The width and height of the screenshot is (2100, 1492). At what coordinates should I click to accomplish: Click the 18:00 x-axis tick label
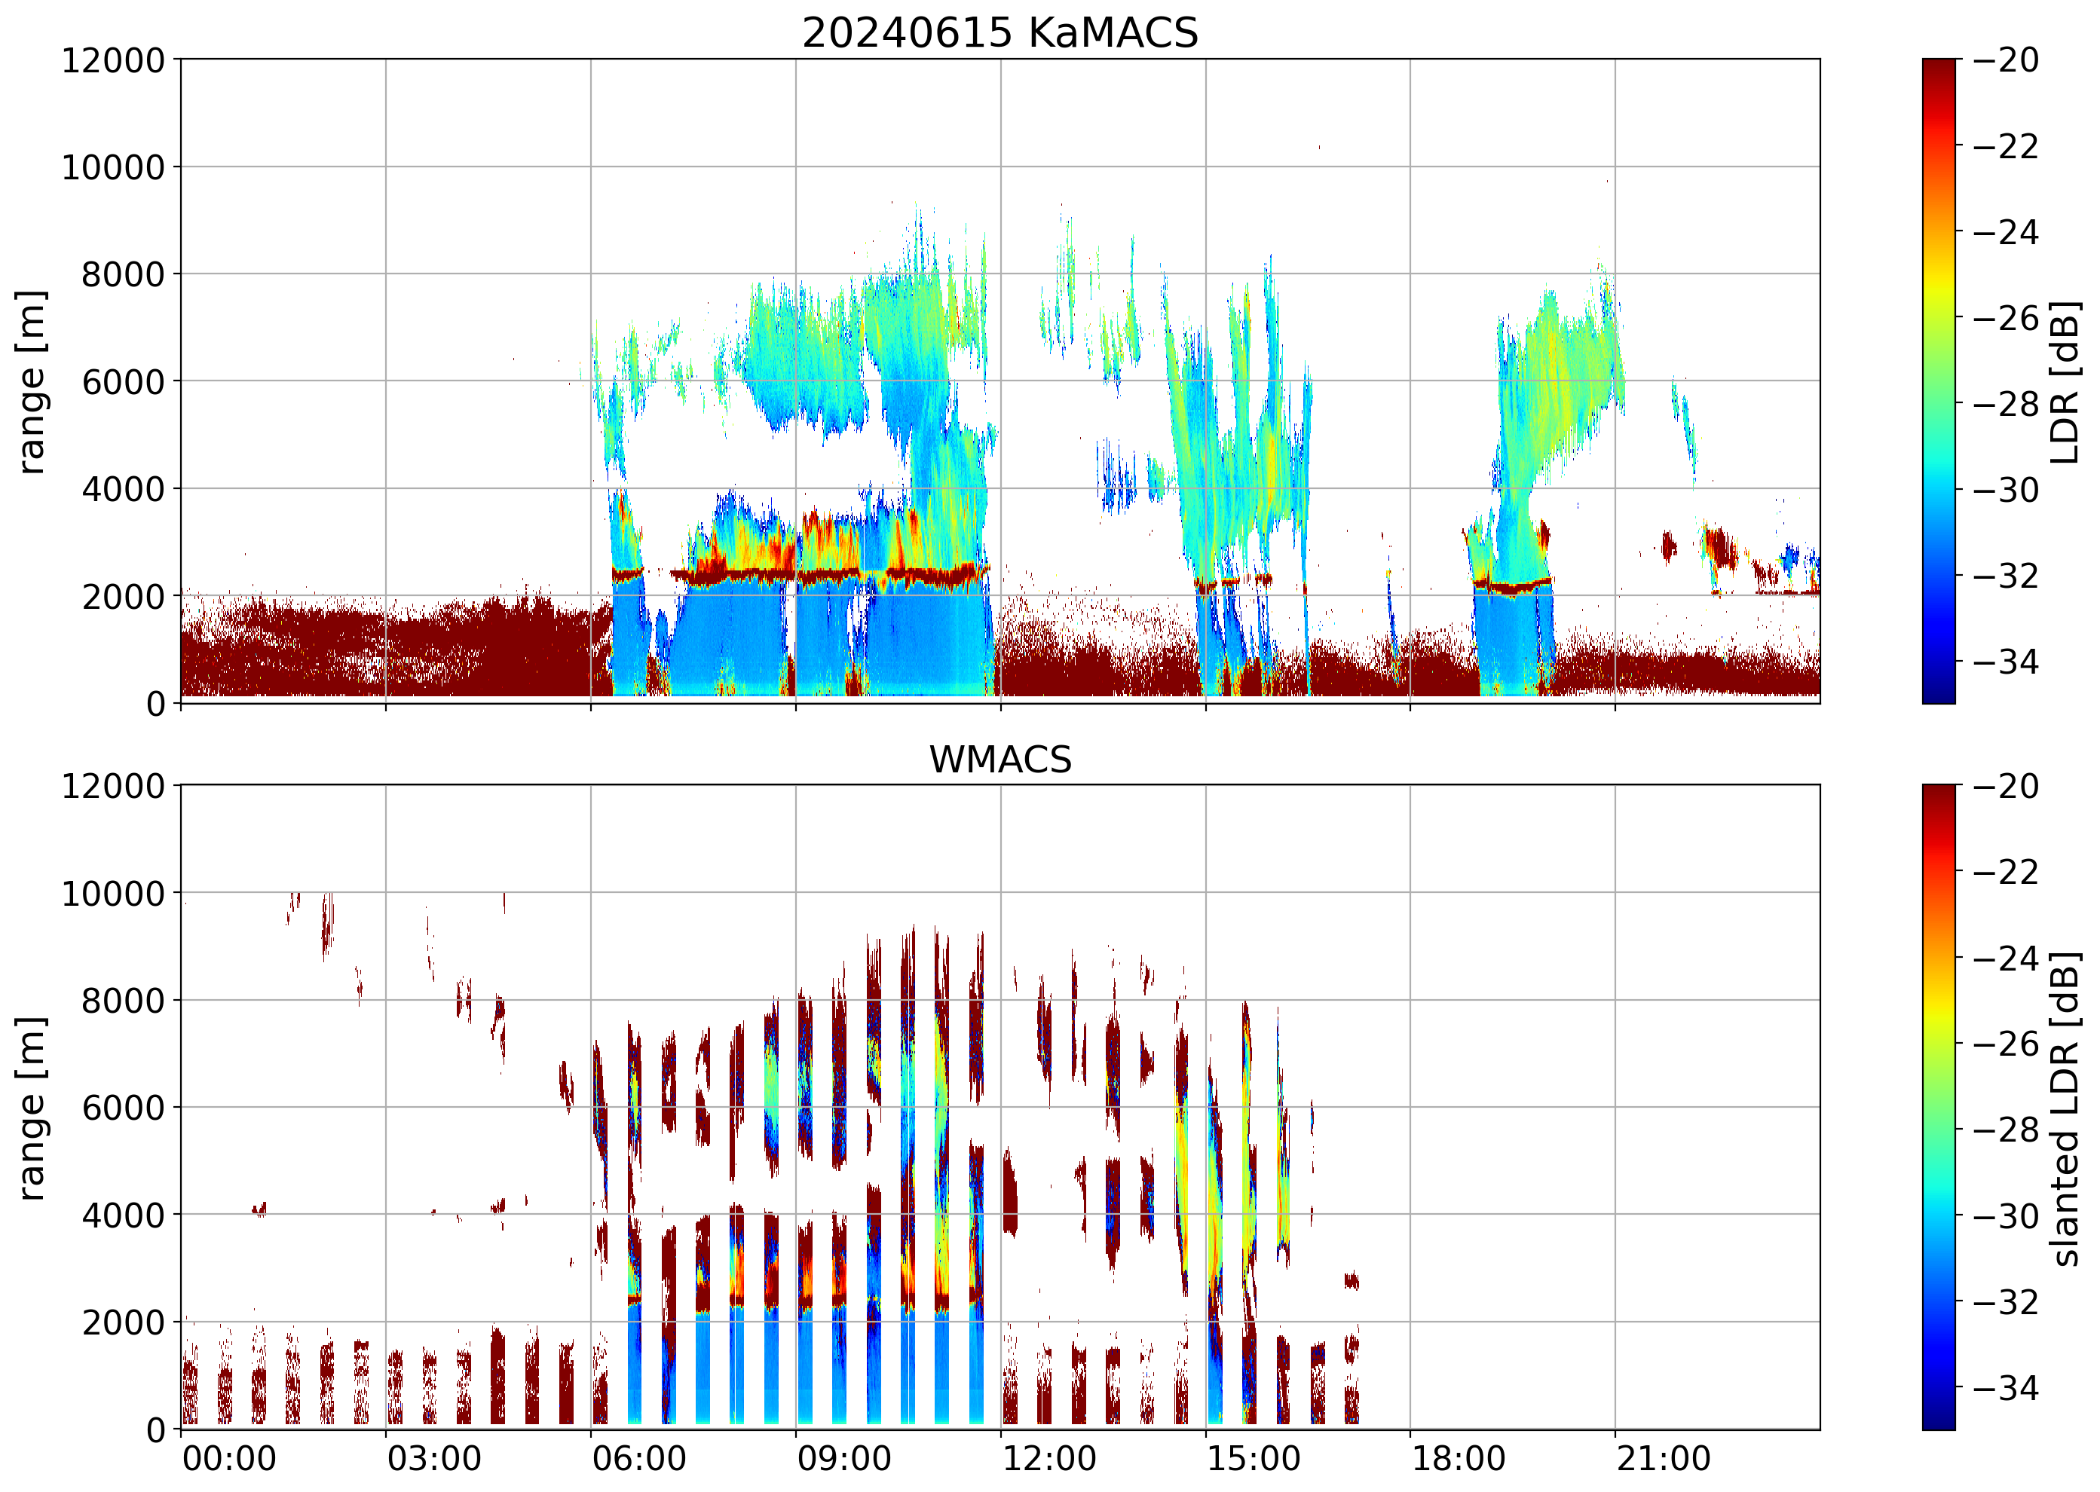tap(1459, 1458)
